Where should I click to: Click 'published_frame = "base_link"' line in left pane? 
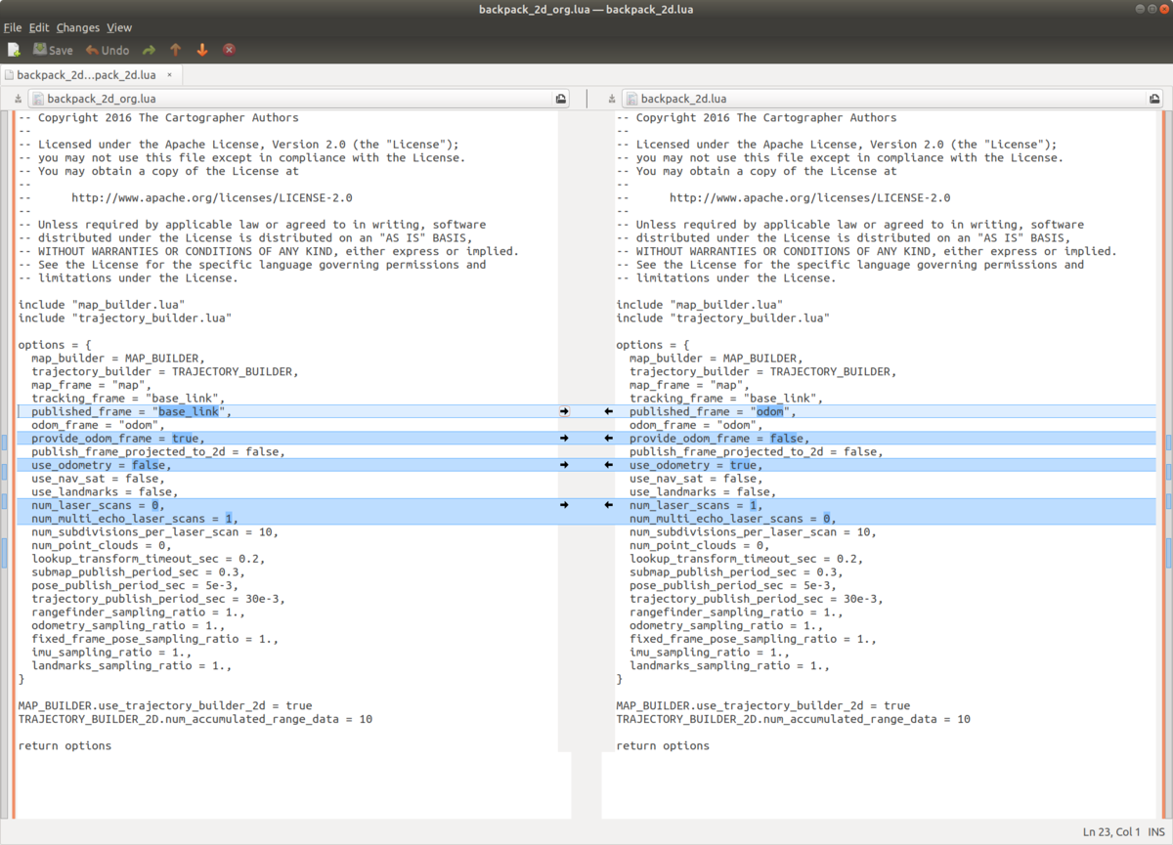132,411
